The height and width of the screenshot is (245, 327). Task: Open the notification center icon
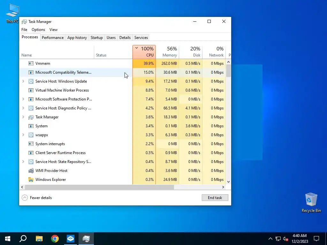pos(316,239)
